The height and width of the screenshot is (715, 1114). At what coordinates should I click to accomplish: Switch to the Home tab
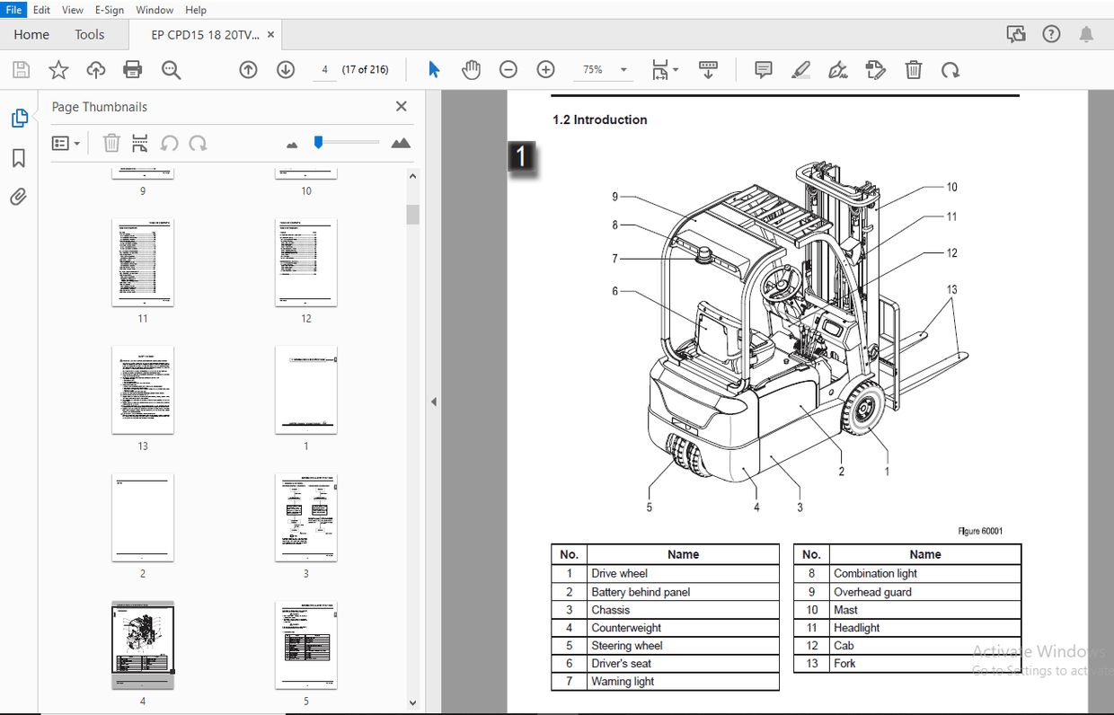tap(31, 34)
